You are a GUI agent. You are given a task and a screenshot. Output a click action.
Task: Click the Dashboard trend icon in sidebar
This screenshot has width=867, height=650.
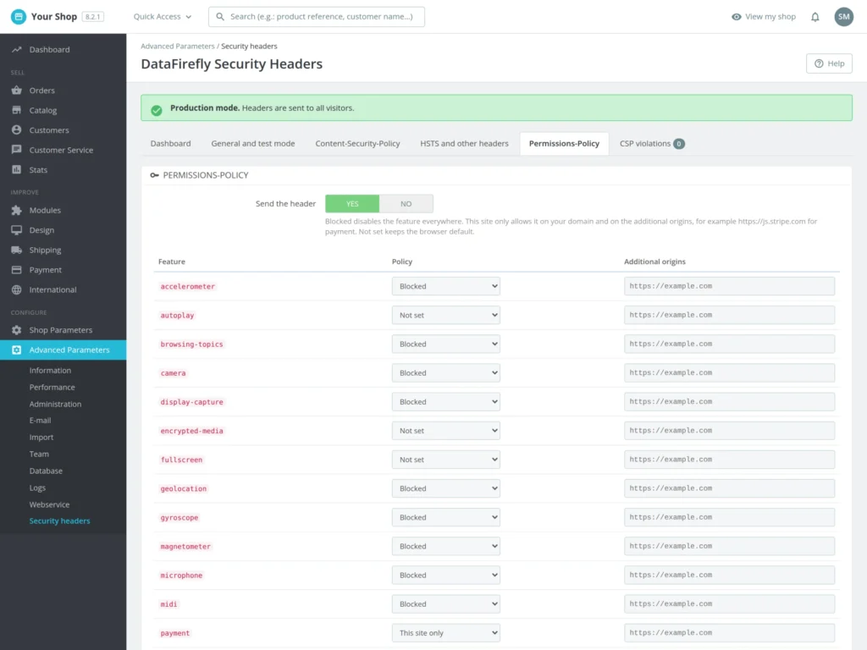coord(17,49)
